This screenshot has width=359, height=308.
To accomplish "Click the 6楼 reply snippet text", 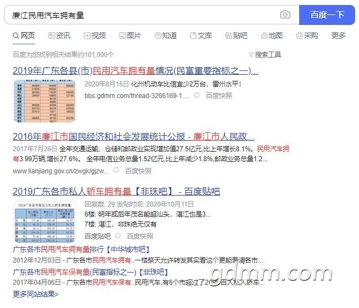I will (x=148, y=214).
